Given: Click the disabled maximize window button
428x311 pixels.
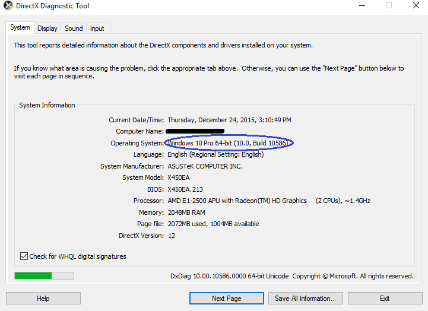Looking at the screenshot, I should (389, 6).
